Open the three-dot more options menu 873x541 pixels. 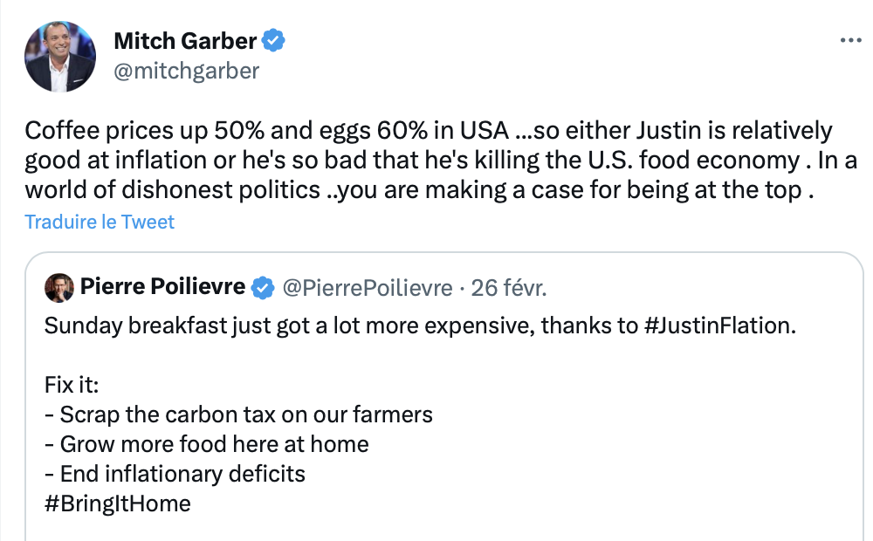tap(849, 40)
